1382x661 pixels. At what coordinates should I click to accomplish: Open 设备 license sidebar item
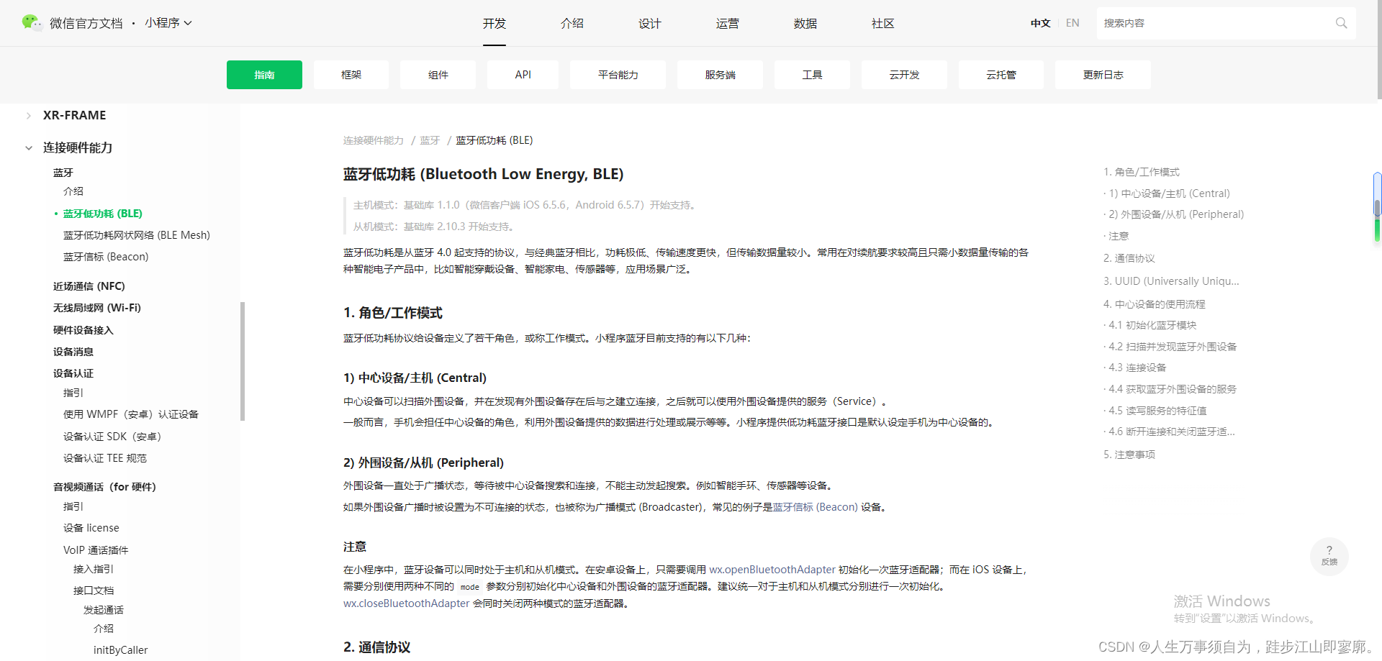91,528
